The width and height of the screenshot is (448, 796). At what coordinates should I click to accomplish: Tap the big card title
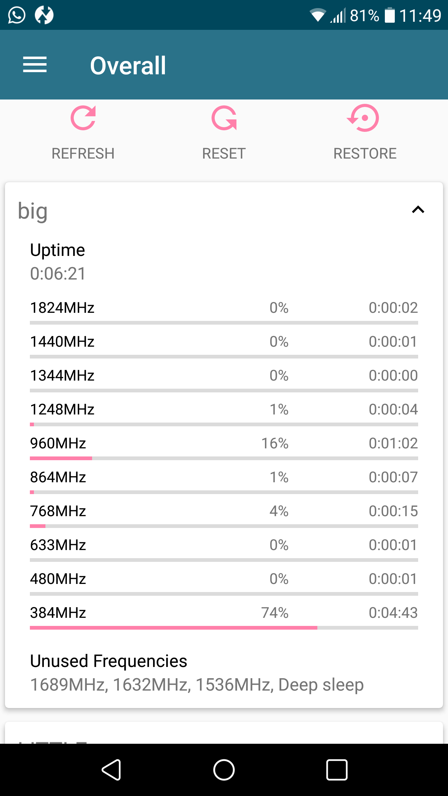(x=33, y=211)
